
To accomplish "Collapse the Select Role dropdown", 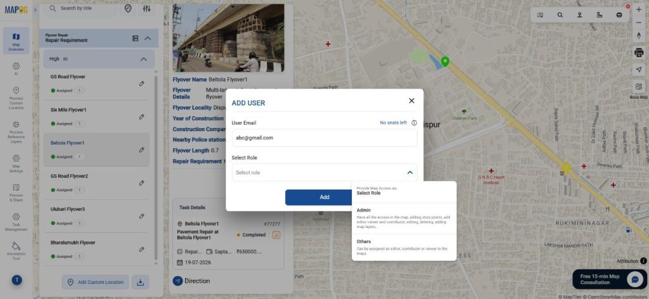I will coord(409,172).
